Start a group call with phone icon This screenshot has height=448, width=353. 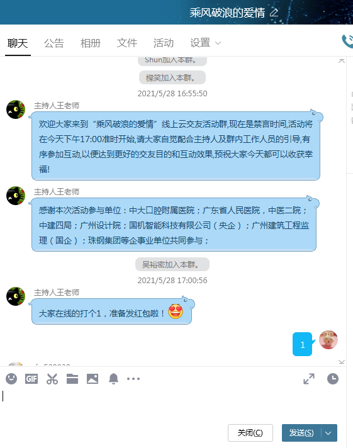click(347, 42)
